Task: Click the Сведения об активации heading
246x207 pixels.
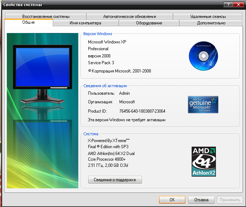Action: (105, 86)
